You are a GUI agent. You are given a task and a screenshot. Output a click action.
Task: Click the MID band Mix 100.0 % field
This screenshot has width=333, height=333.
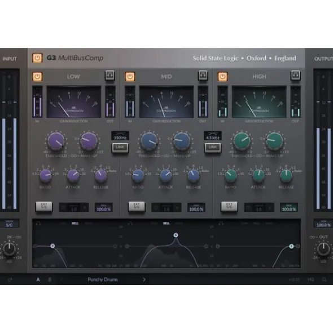pyautogui.click(x=196, y=208)
